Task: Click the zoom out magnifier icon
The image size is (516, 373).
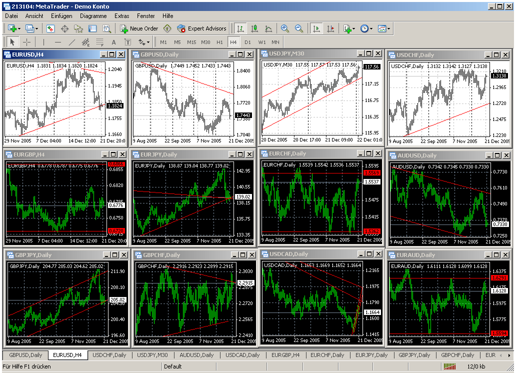Action: (x=299, y=28)
